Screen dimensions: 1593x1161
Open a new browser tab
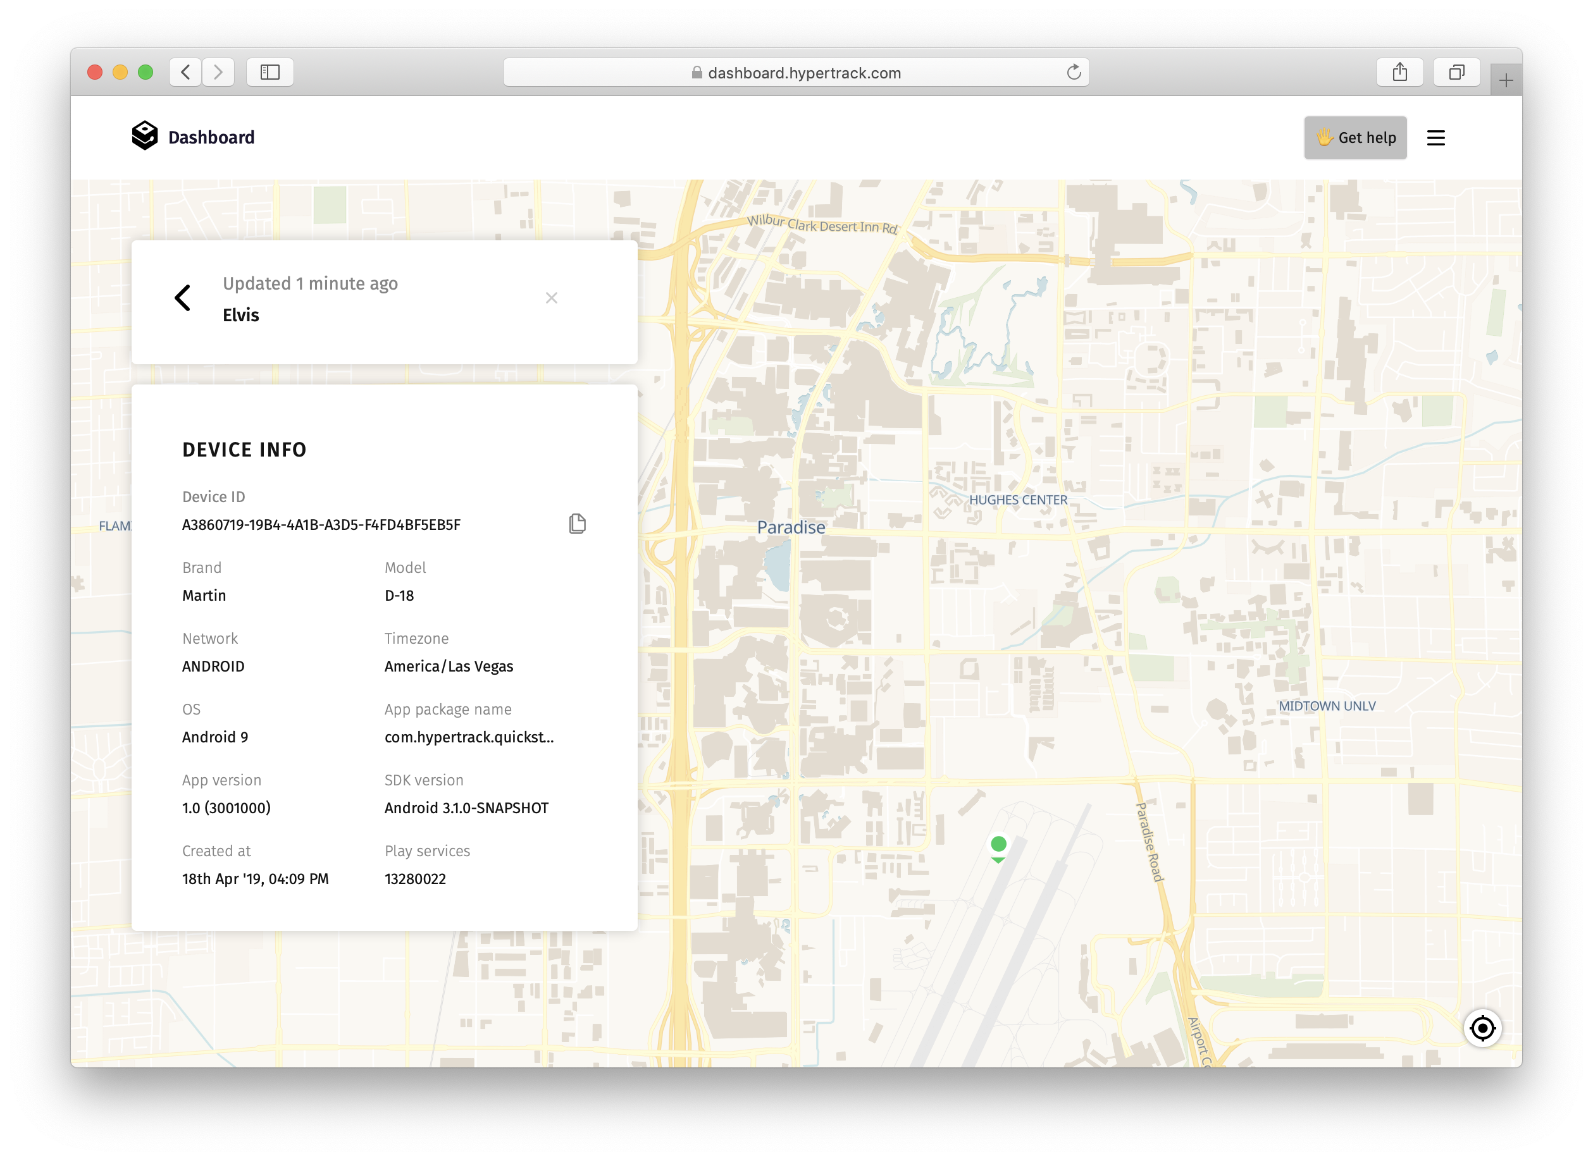tap(1505, 81)
